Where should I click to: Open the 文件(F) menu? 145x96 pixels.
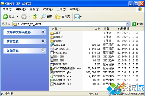[7, 9]
